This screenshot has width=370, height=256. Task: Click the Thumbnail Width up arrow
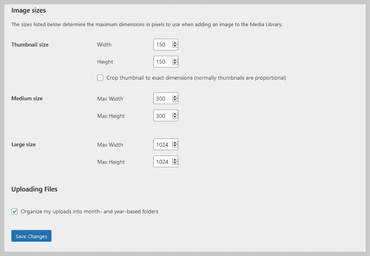point(175,43)
